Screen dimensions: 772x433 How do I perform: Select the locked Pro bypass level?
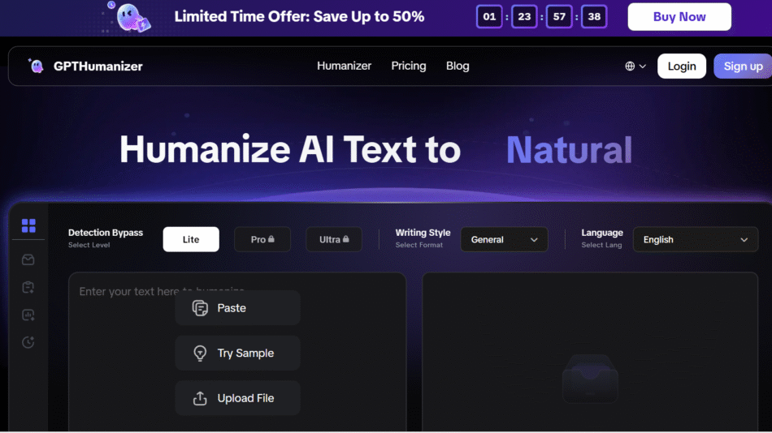coord(262,239)
